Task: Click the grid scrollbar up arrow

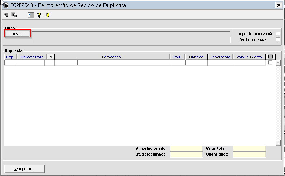Action: (278, 63)
